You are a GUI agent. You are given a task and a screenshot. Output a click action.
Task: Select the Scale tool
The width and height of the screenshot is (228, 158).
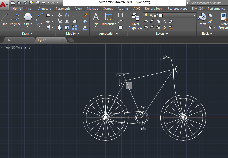[67, 27]
